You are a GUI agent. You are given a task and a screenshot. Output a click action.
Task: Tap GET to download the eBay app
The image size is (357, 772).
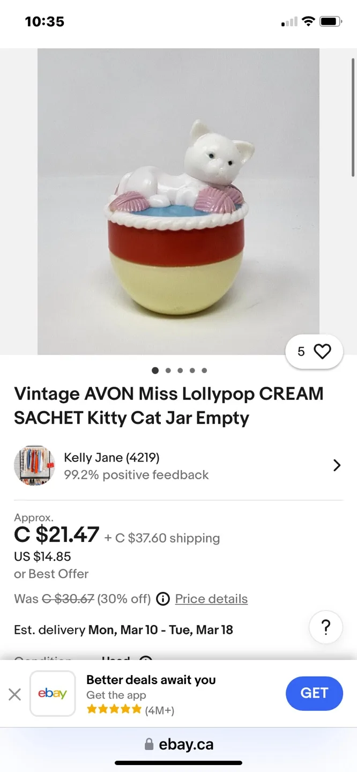tap(314, 693)
